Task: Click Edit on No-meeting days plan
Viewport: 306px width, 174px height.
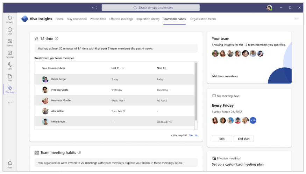Action: [x=222, y=138]
